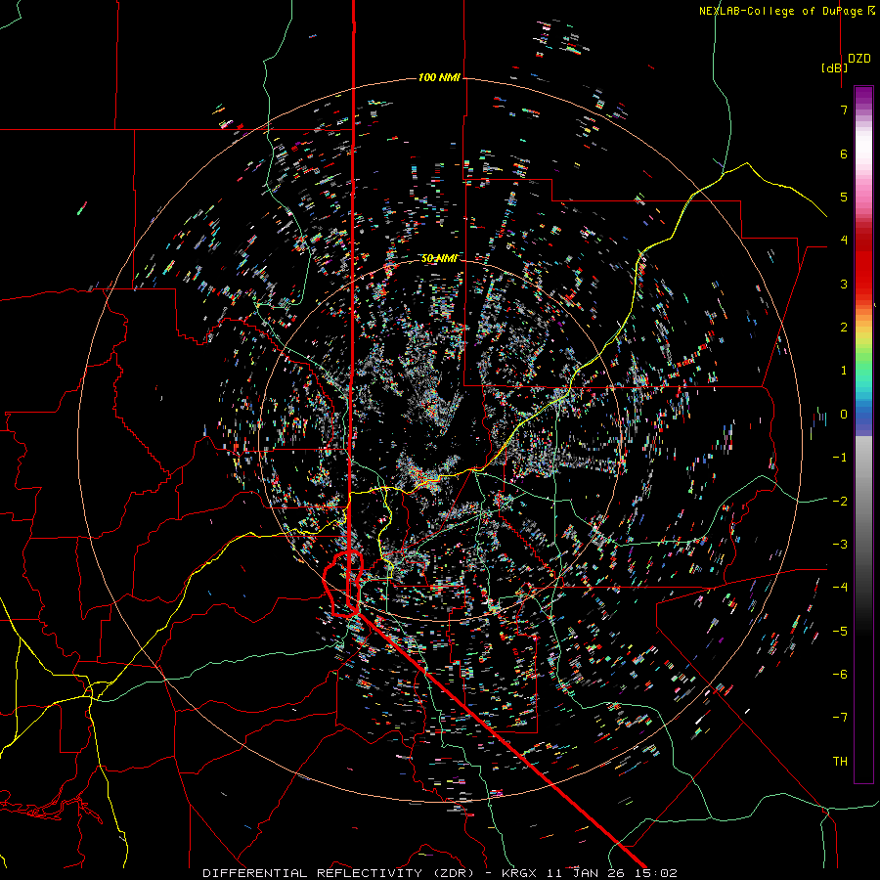The height and width of the screenshot is (880, 880).
Task: Click the scale value -2
Action: 840,502
